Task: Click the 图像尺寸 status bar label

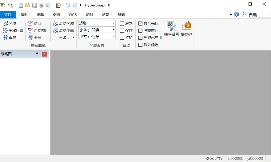Action: (x=214, y=158)
